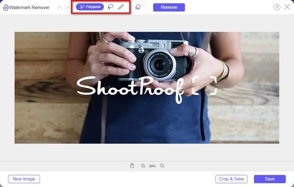
Task: Select the Lasso selection tool
Action: 111,7
